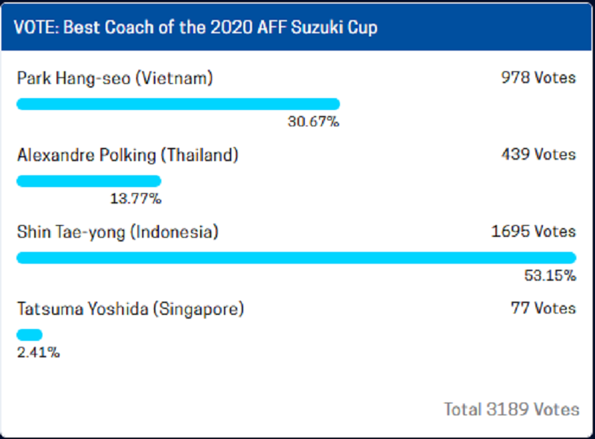Click the 2.41% percentage label
Image resolution: width=595 pixels, height=439 pixels.
click(39, 353)
